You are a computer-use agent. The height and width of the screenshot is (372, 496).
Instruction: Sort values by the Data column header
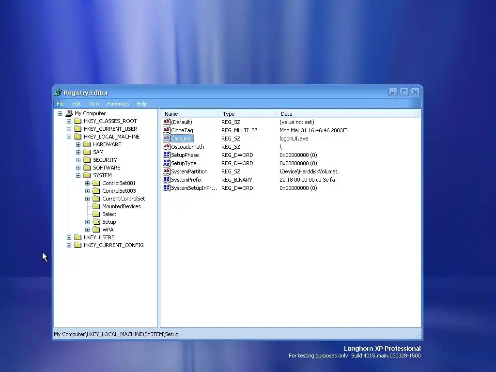346,114
